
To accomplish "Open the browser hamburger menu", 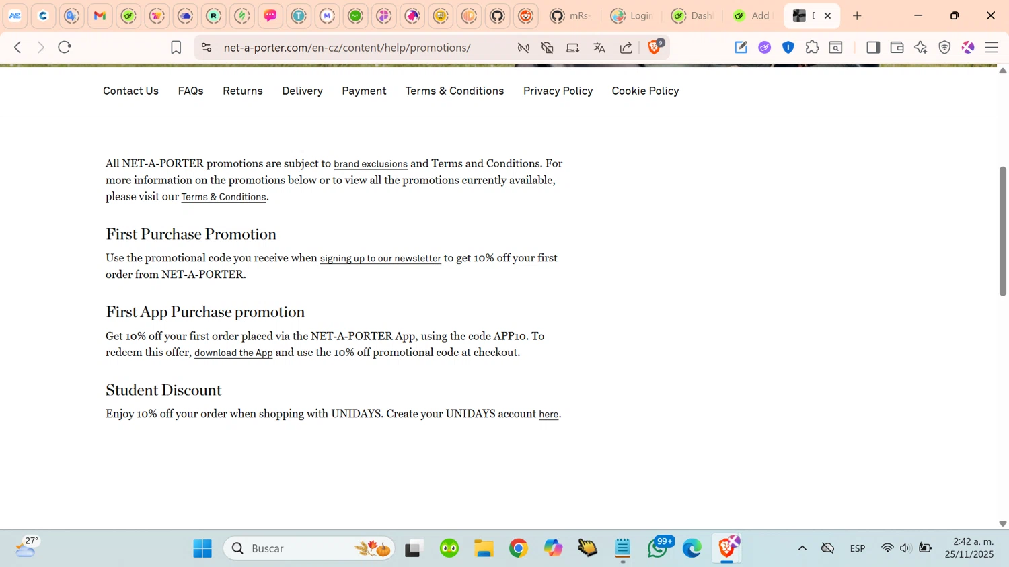I will pyautogui.click(x=992, y=47).
